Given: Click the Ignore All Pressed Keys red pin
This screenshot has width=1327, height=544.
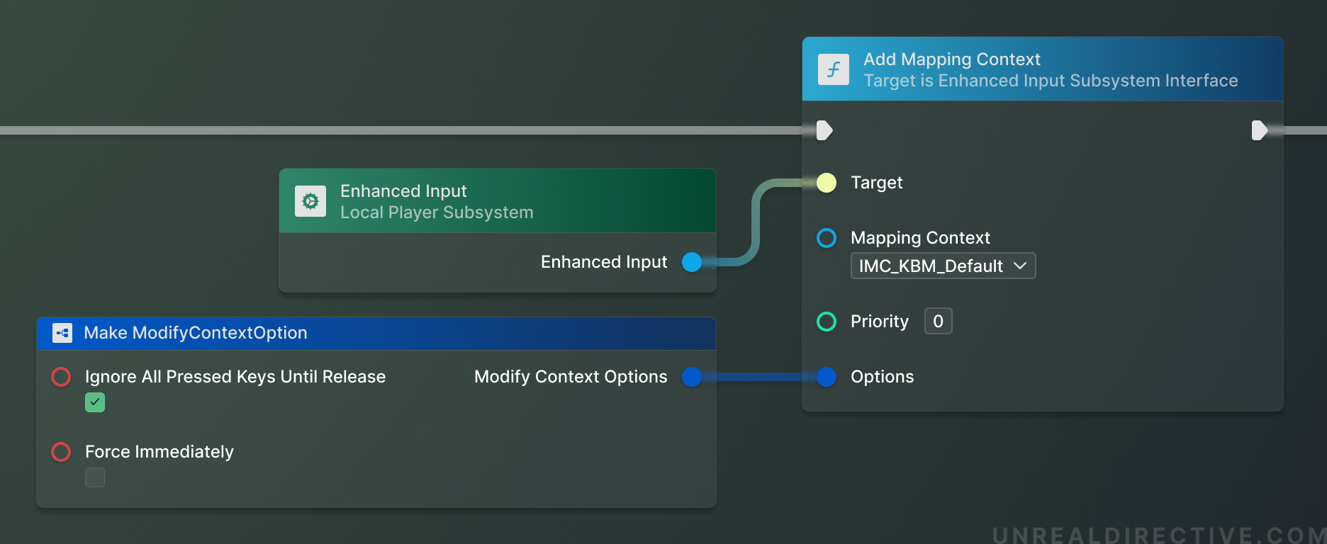Looking at the screenshot, I should click(x=61, y=377).
